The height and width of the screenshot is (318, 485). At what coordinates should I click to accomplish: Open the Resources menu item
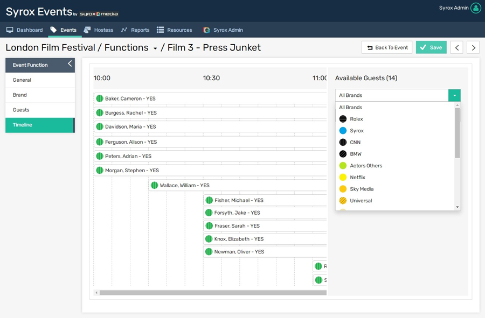pos(175,30)
